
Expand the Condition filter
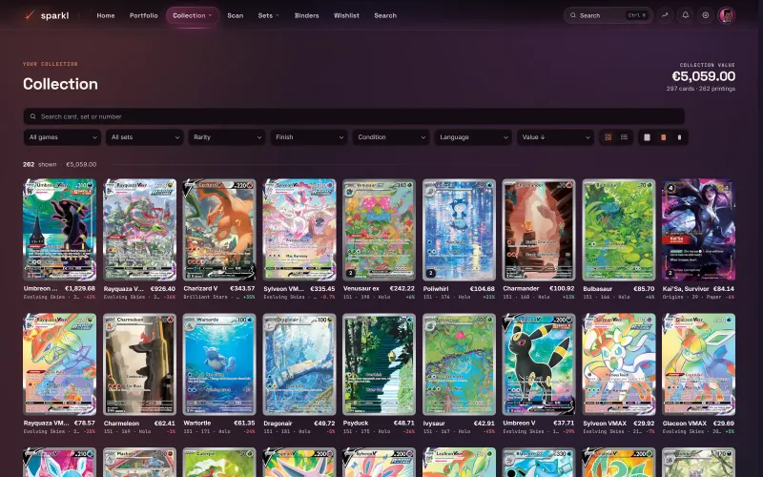(x=391, y=137)
